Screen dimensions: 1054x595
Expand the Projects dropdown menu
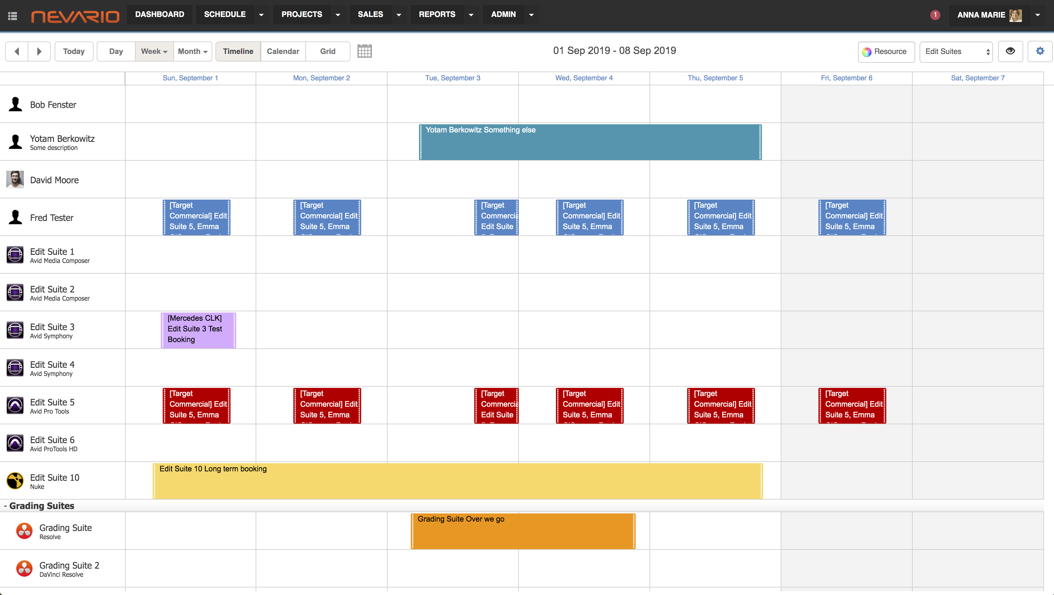337,14
